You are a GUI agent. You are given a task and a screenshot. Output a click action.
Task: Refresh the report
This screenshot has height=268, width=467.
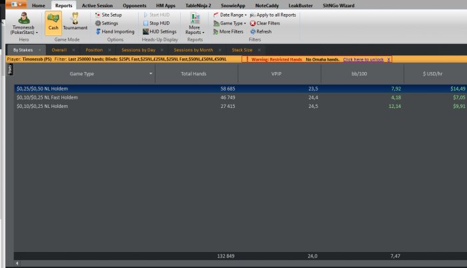click(261, 31)
